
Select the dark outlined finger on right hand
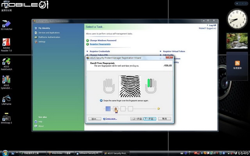coord(151,83)
